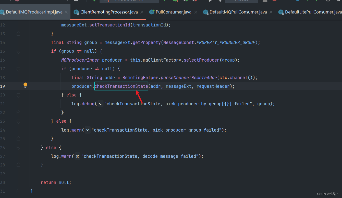Image resolution: width=342 pixels, height=198 pixels.
Task: Close the PullConsumer.java tab
Action: (196, 12)
